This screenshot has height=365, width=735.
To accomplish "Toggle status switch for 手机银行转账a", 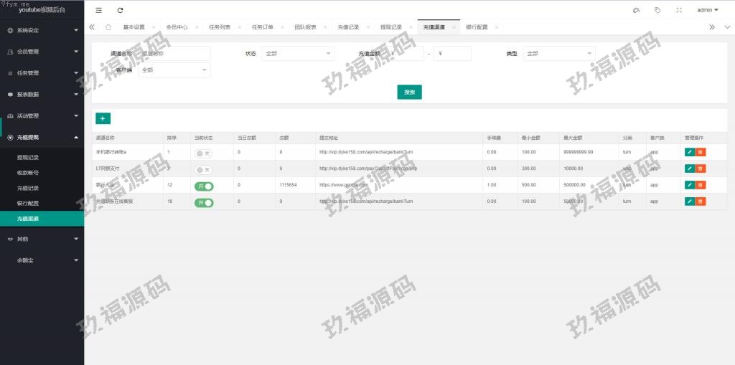I will 203,153.
